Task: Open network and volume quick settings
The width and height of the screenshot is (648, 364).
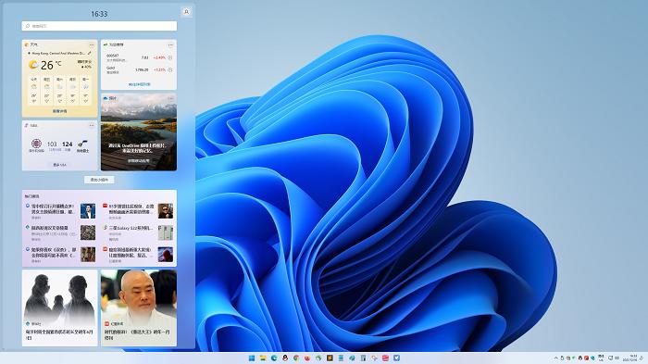Action: click(x=614, y=358)
